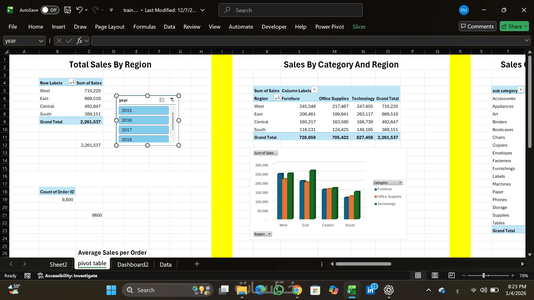
Task: Click the slicer multi-select icon
Action: tap(162, 100)
